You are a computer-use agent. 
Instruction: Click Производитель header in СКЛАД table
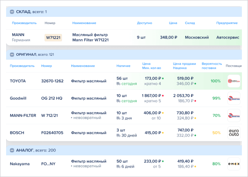click(24, 23)
